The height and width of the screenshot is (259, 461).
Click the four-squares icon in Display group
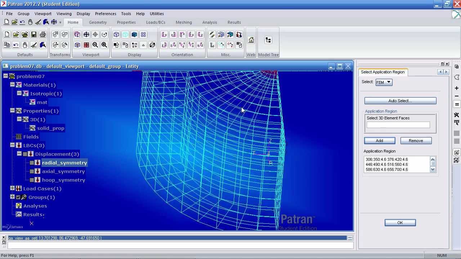point(143,35)
